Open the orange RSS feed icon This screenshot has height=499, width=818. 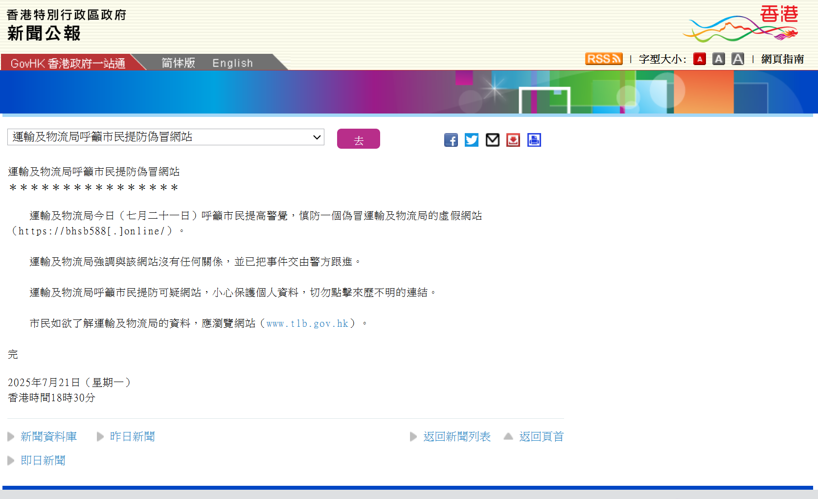click(603, 59)
